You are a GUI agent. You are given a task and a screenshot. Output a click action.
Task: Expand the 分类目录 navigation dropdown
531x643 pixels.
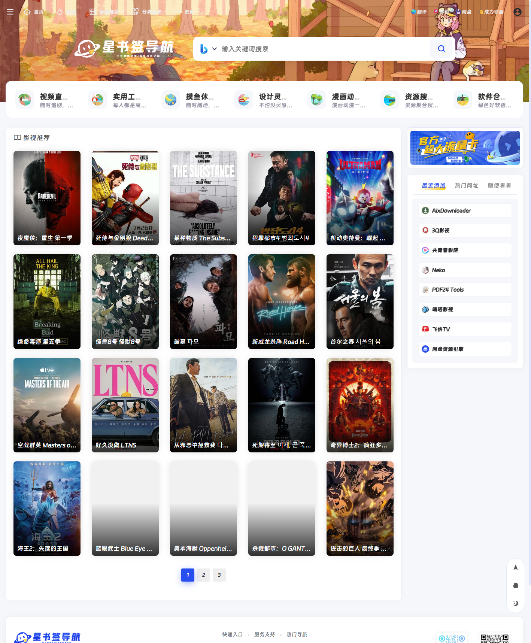click(152, 12)
